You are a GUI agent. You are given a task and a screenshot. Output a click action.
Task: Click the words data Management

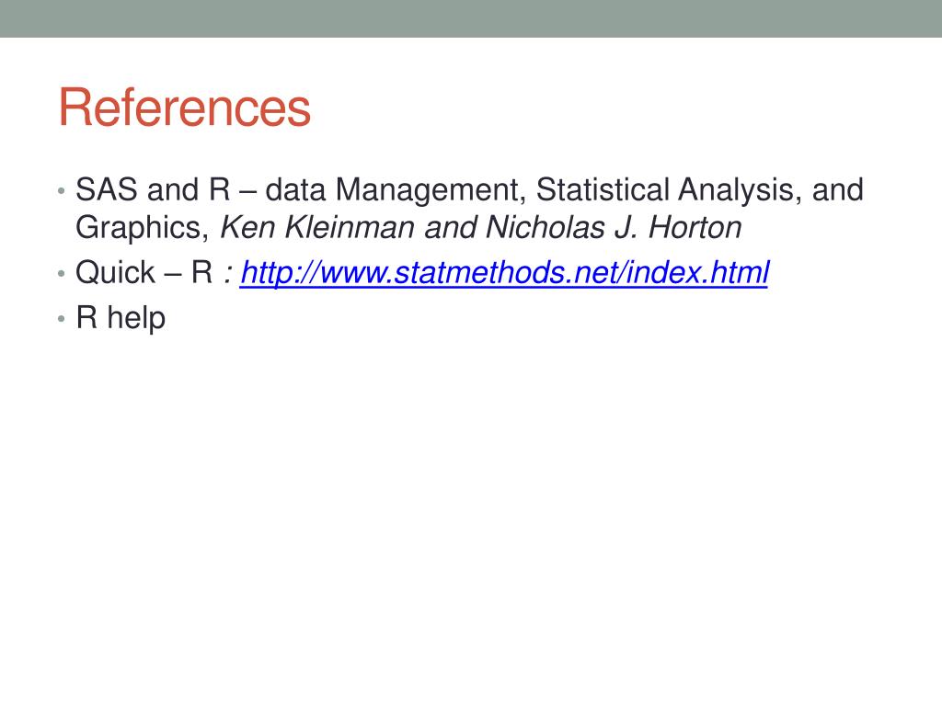coord(392,189)
